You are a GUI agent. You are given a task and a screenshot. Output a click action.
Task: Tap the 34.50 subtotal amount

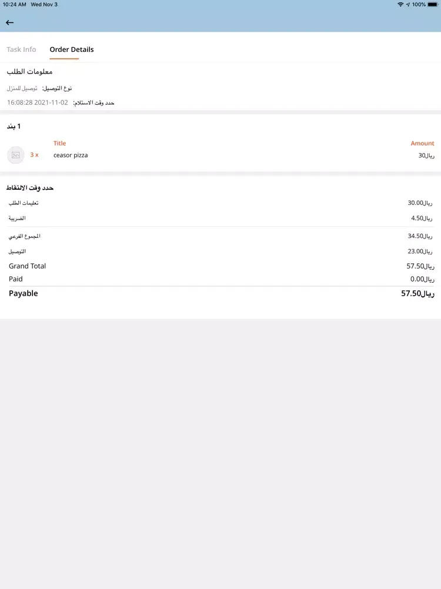(420, 236)
